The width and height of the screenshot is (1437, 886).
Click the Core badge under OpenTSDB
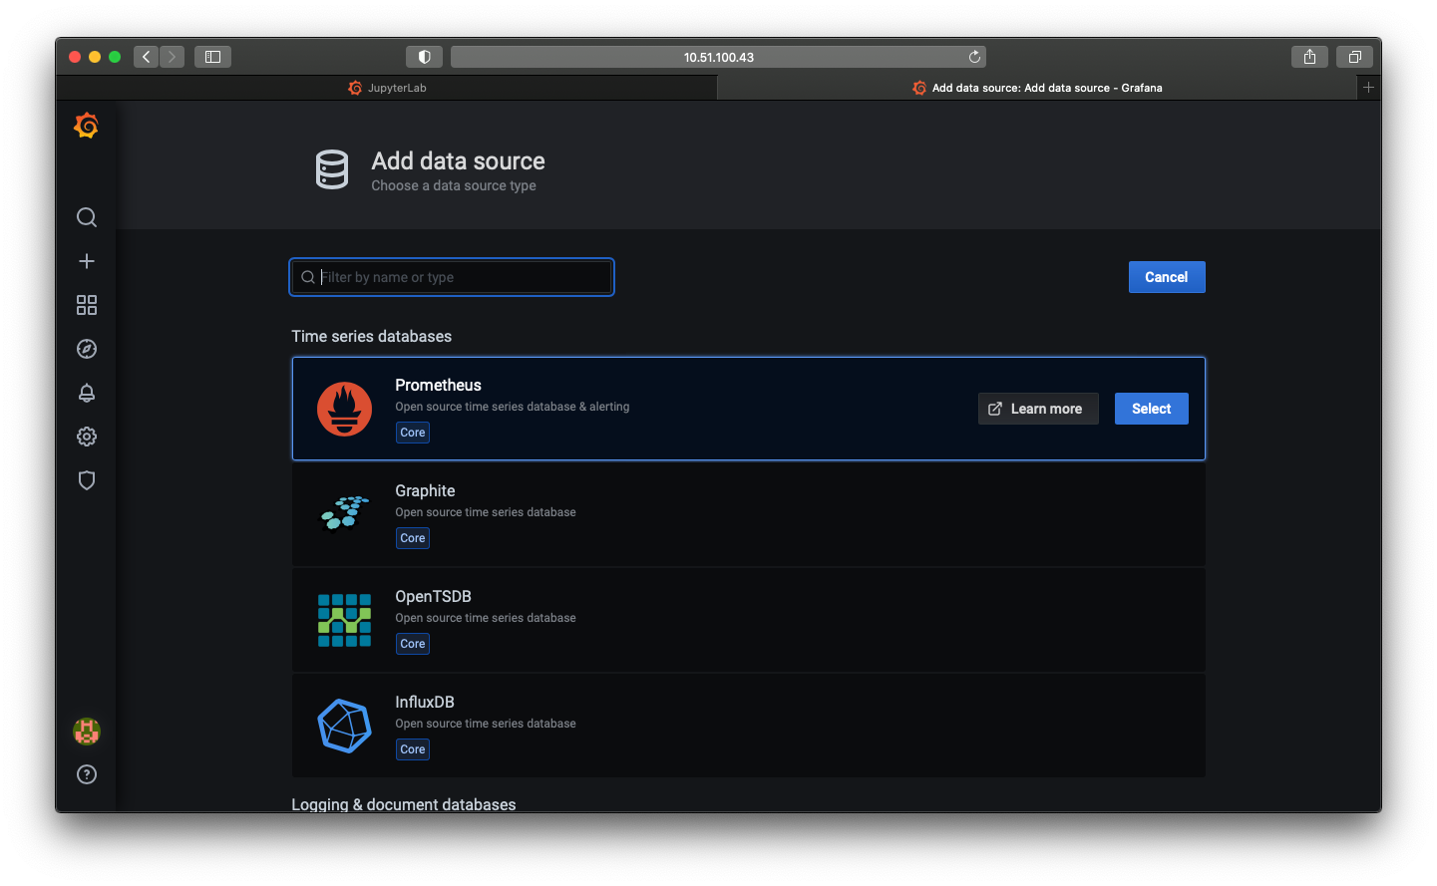(413, 644)
